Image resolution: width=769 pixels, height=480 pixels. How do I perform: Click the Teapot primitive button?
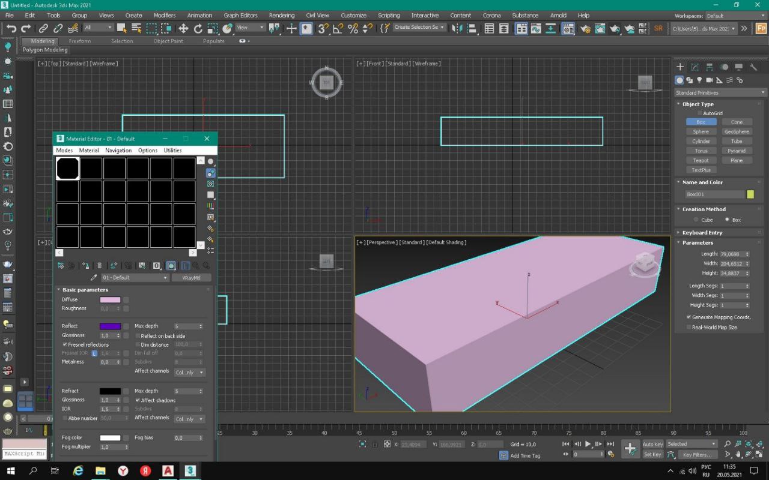701,160
